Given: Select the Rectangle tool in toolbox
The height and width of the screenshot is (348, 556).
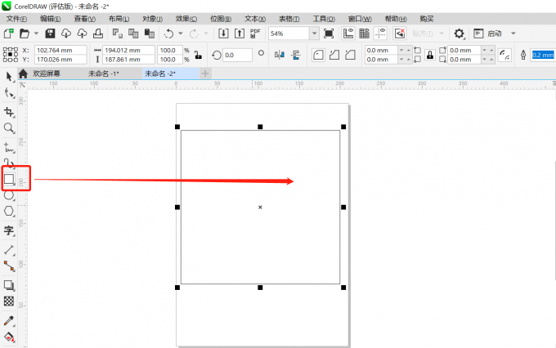Looking at the screenshot, I should [9, 179].
